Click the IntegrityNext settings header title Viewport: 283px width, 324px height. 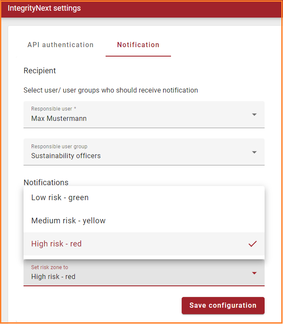44,8
